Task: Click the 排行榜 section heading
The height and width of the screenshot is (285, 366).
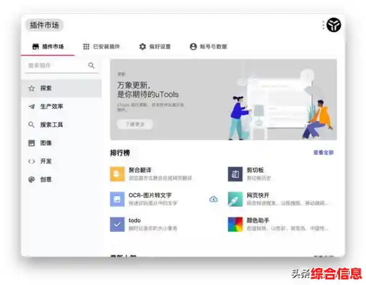Action: click(120, 153)
